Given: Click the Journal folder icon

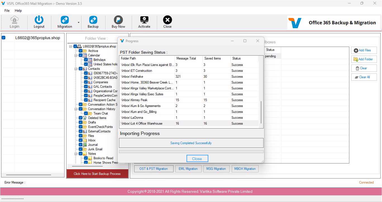Looking at the screenshot, I should click(85, 145).
